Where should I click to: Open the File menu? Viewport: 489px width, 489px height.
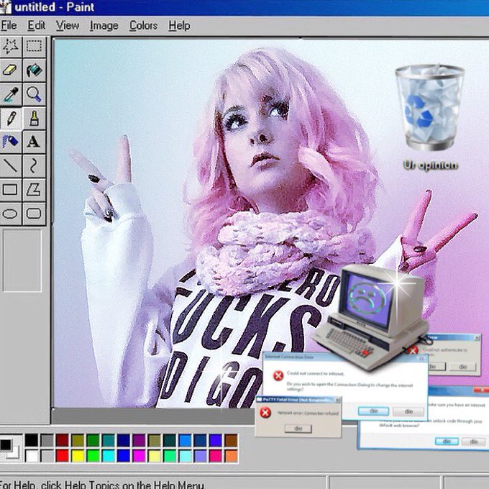pyautogui.click(x=9, y=26)
